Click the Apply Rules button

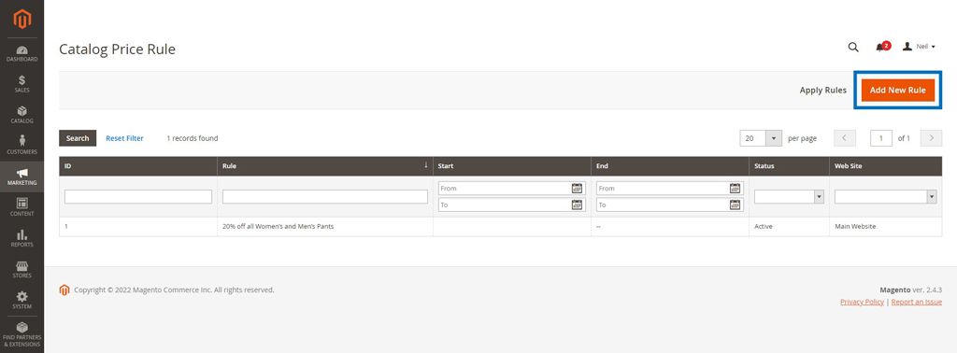tap(822, 91)
